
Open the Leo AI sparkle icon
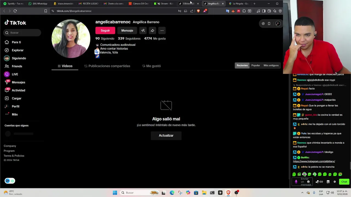[274, 11]
